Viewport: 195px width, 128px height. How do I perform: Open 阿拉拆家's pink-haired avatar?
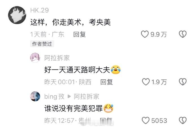pyautogui.click(x=35, y=57)
